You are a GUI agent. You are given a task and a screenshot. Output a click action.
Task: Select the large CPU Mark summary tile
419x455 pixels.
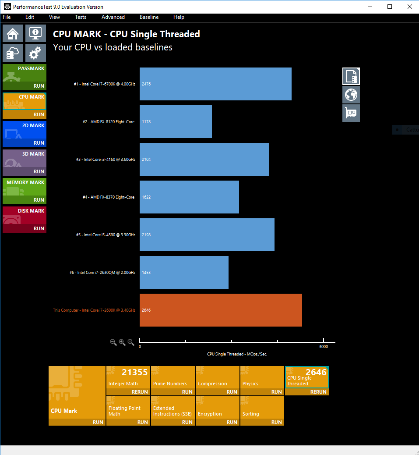click(x=77, y=392)
